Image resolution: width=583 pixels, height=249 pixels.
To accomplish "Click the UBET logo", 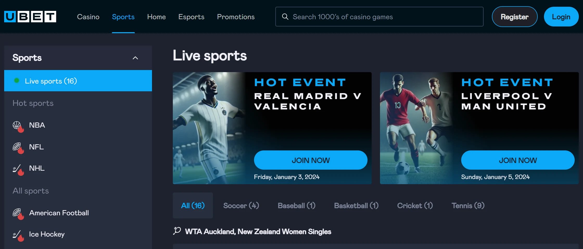I will click(x=30, y=17).
